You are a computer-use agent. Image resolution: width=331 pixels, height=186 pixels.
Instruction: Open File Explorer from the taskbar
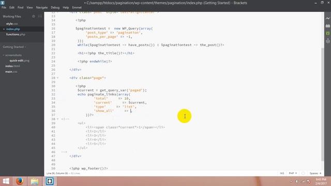click(35, 181)
